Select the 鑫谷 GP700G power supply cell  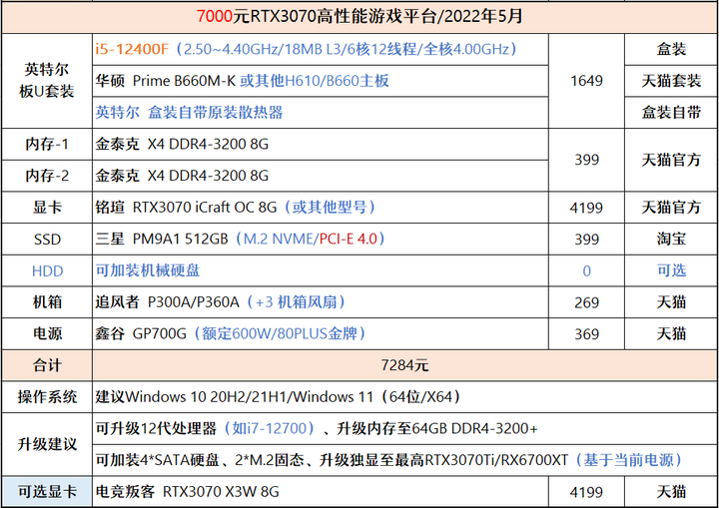pos(321,334)
